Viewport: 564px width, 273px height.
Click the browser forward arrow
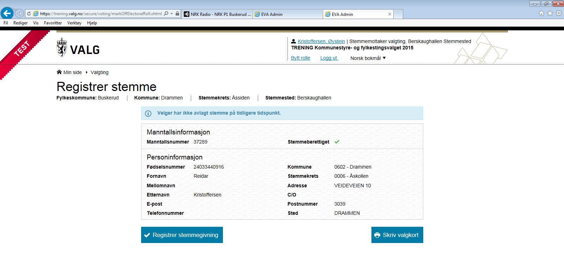pos(19,13)
